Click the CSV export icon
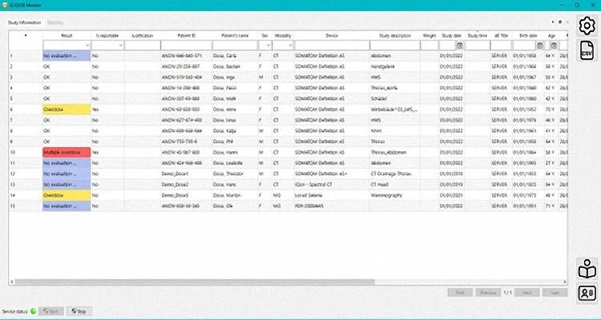The width and height of the screenshot is (601, 320). [x=587, y=52]
